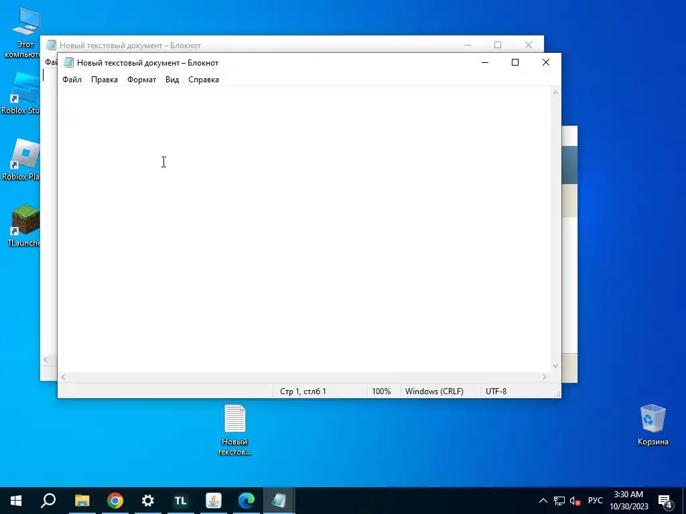Maximize the background Notepad window

click(x=498, y=45)
